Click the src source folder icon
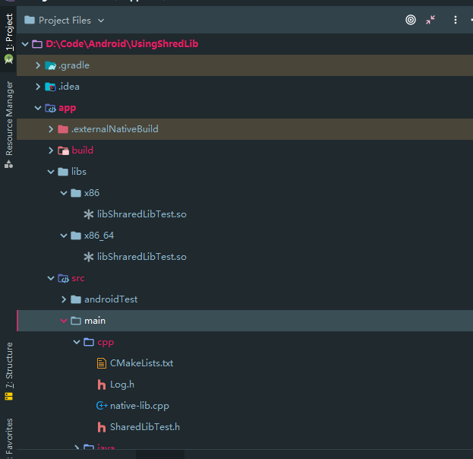Screen dimensions: 473x459 (63, 278)
